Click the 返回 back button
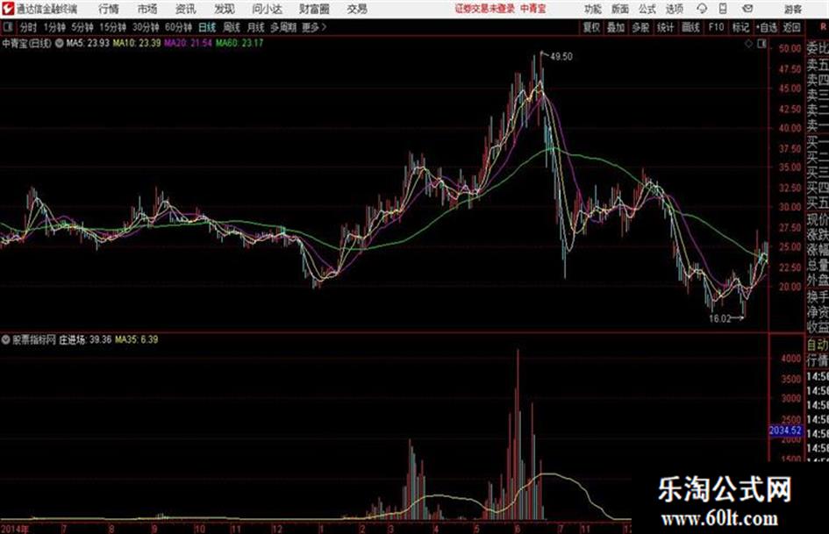Viewport: 829px width, 534px height. (x=791, y=27)
